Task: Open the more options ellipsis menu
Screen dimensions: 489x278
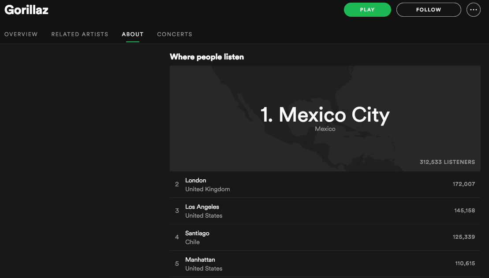Action: tap(473, 10)
